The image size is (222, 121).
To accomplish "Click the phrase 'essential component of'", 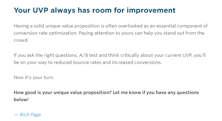I will [x=182, y=26].
